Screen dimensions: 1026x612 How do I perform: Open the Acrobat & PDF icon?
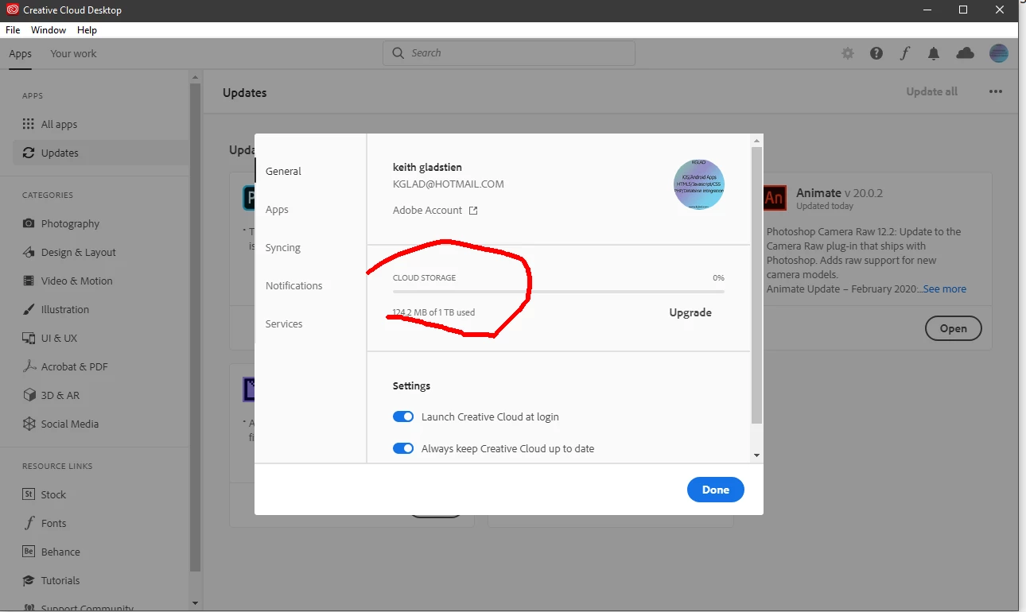pos(29,366)
